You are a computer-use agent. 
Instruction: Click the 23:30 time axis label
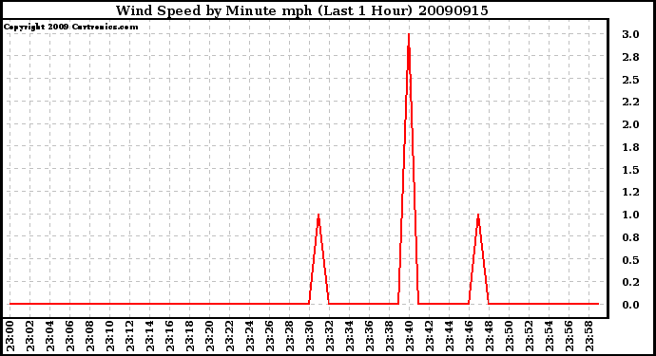[x=310, y=336]
